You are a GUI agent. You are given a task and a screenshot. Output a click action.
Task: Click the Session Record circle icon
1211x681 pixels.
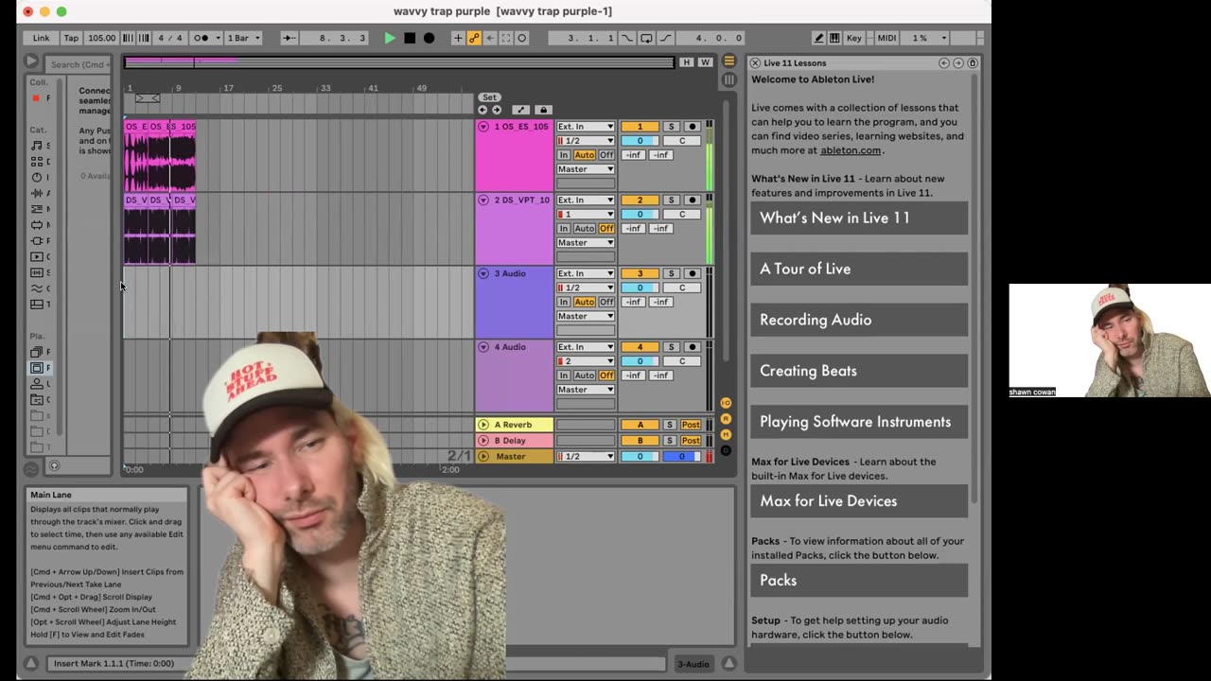[x=522, y=38]
